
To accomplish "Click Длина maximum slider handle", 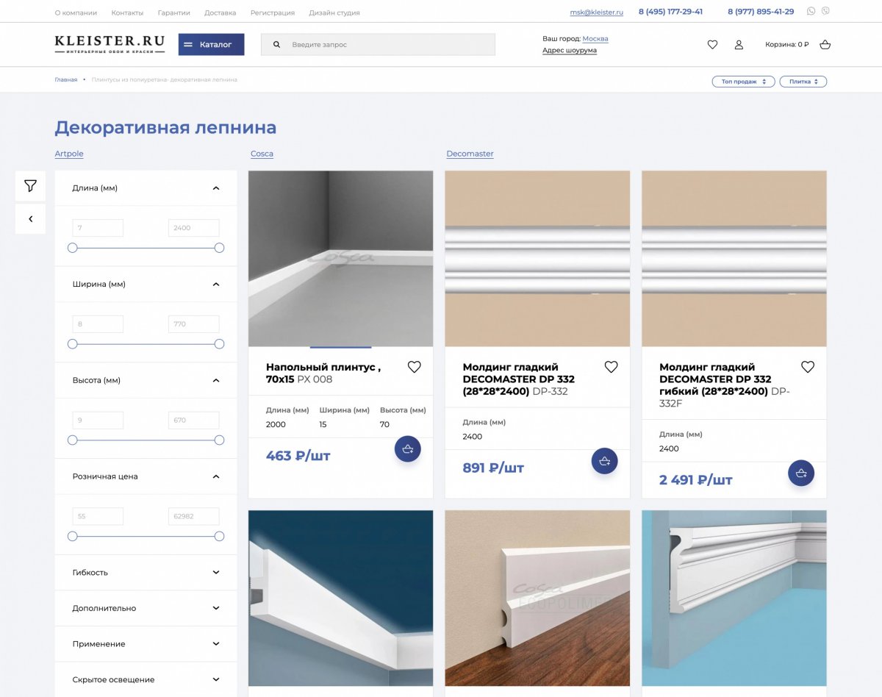I will click(219, 248).
